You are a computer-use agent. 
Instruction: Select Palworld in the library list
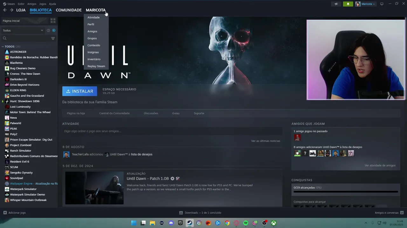coord(16,123)
